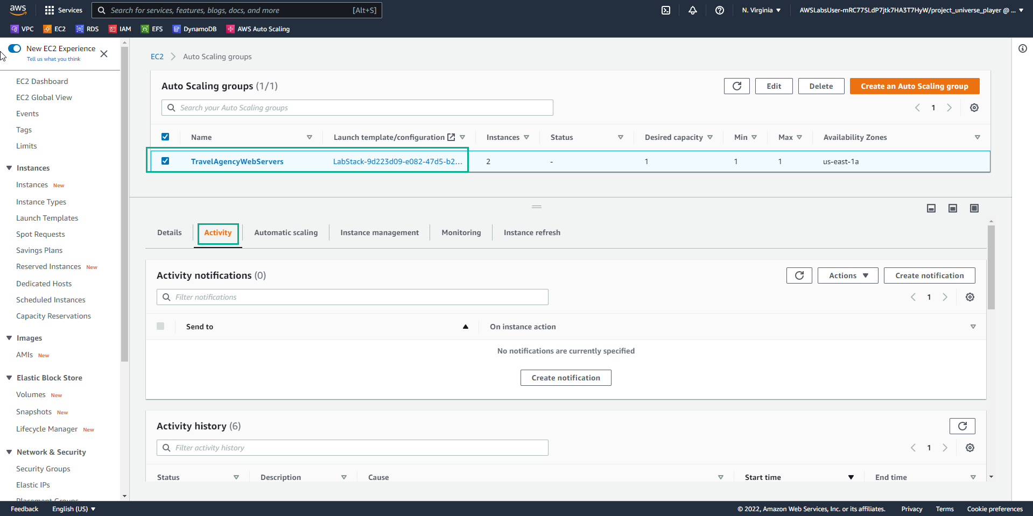Switch to the Details tab
The width and height of the screenshot is (1033, 516).
[x=170, y=232]
